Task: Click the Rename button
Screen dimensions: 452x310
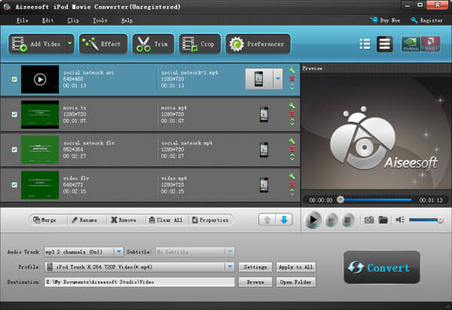Action: pos(84,220)
